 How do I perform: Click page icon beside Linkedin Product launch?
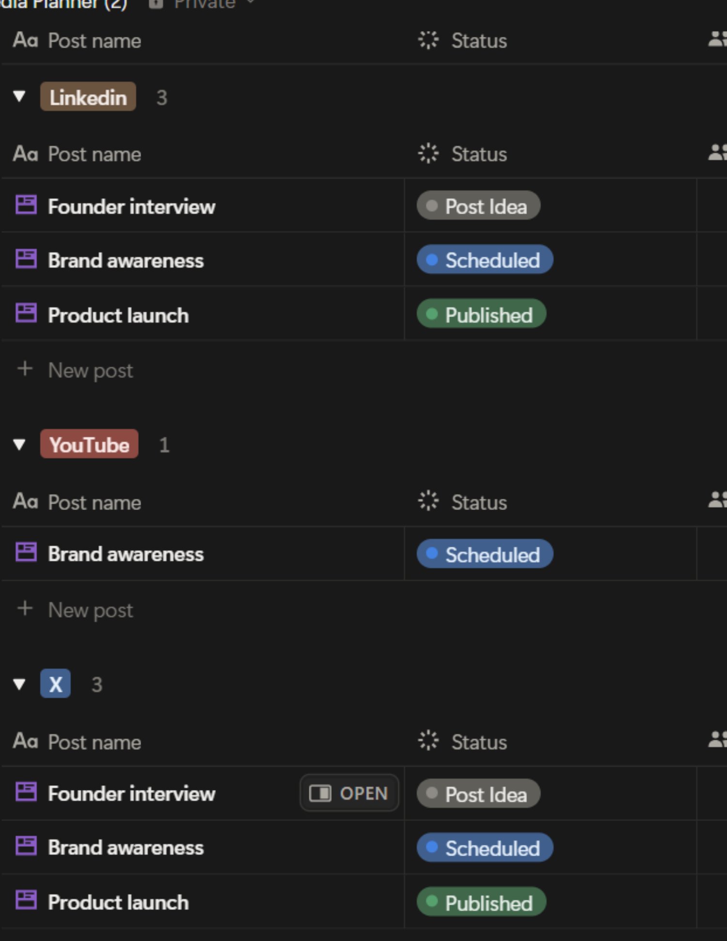[26, 313]
